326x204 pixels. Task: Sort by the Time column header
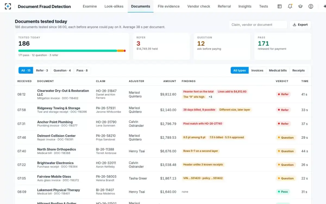305,81
